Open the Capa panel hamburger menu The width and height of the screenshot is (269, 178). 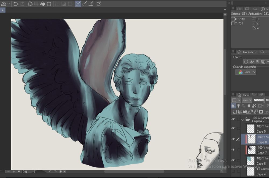[x=233, y=95]
